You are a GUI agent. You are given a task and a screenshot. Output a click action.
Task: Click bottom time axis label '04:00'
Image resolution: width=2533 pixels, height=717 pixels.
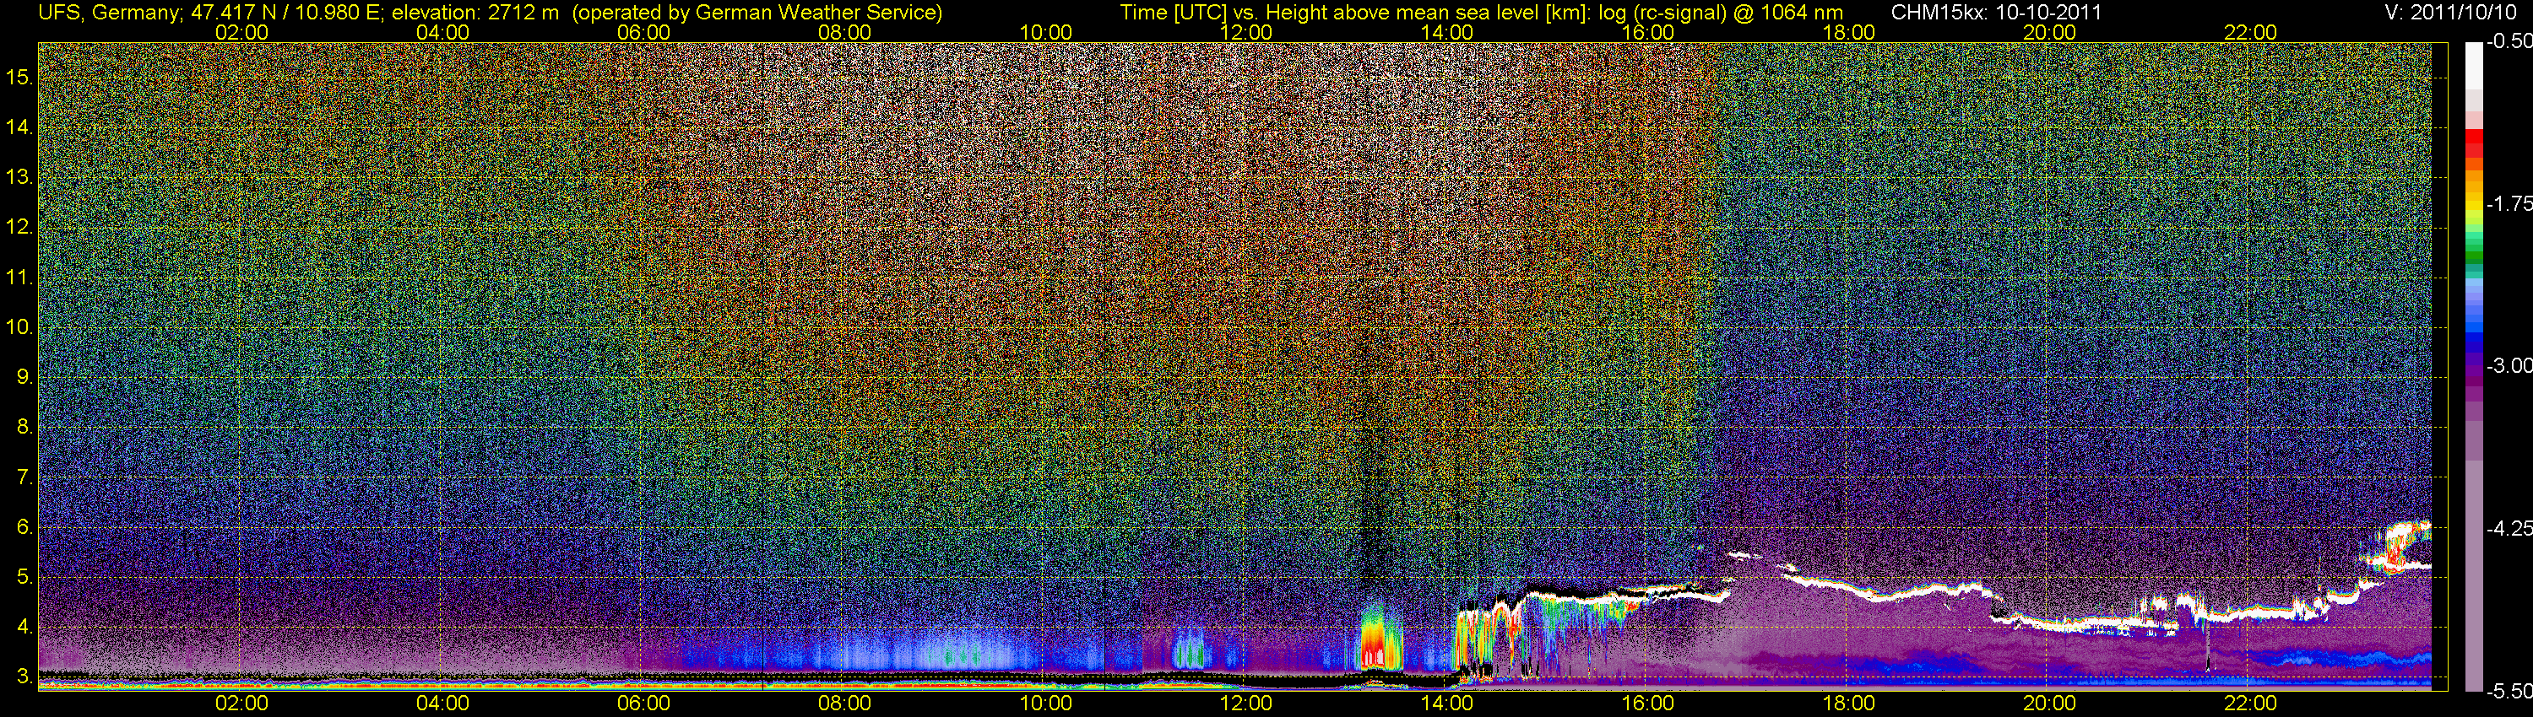point(442,704)
